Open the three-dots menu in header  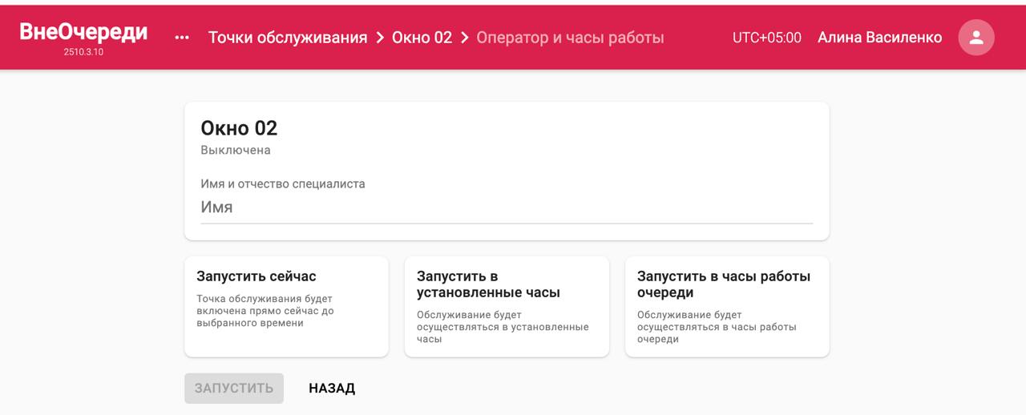tap(182, 38)
